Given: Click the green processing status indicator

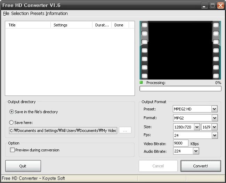Looking at the screenshot, I should tap(141, 82).
